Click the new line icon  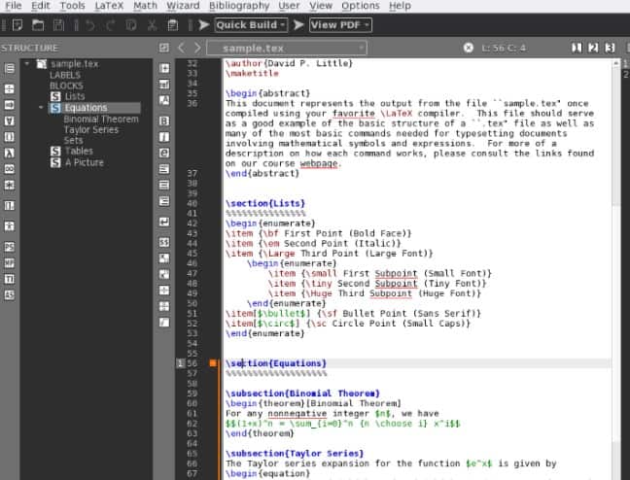click(x=164, y=222)
